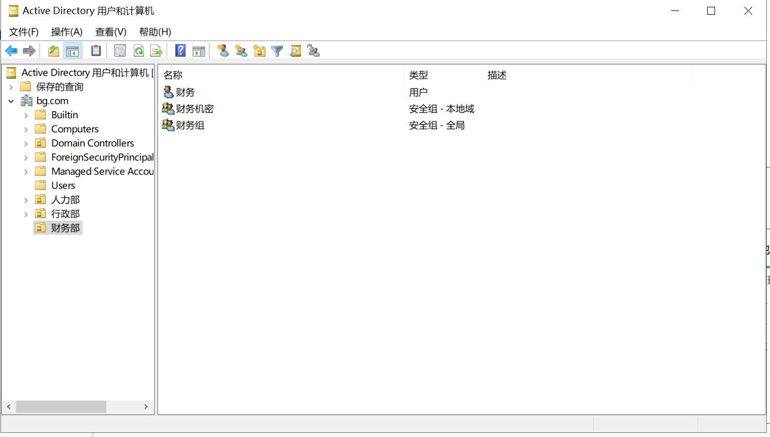The height and width of the screenshot is (437, 770).
Task: Click the root Active Directory tree icon
Action: coord(12,73)
